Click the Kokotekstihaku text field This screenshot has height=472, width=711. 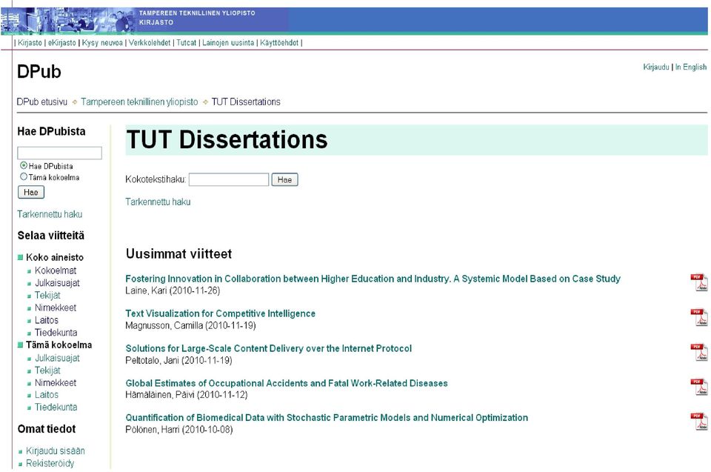[229, 180]
